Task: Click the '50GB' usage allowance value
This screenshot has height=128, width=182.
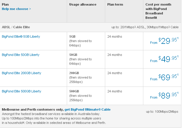Action: tap(73, 55)
